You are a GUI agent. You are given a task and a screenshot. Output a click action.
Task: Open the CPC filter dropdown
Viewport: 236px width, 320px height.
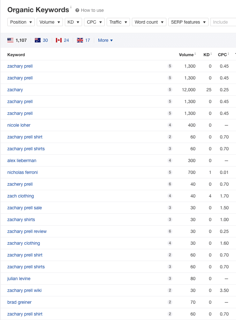(x=95, y=22)
